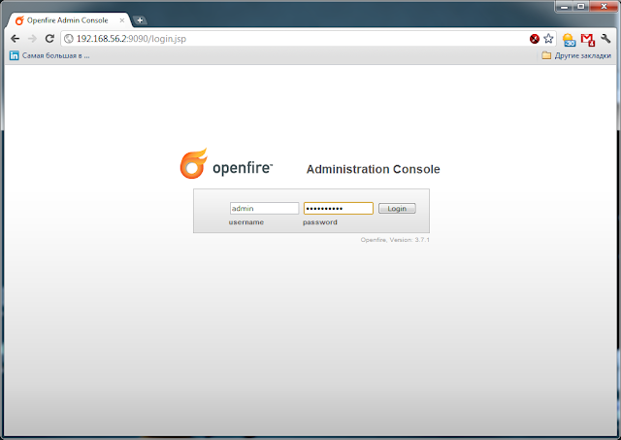The image size is (621, 440).
Task: Click the site info globe icon in the address bar
Action: (69, 39)
